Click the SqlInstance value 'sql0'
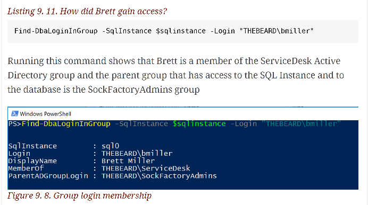368x205 pixels. (x=110, y=146)
